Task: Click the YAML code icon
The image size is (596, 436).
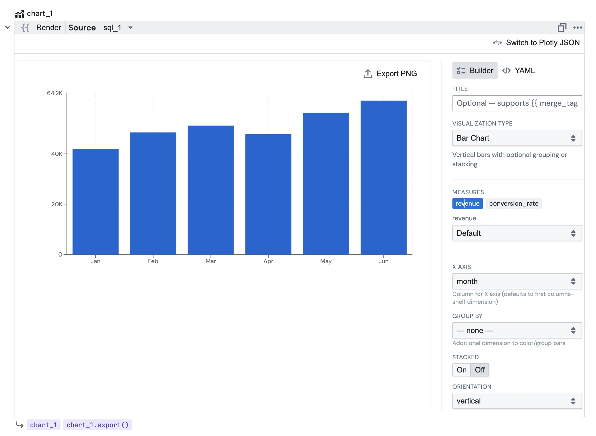Action: pyautogui.click(x=506, y=70)
